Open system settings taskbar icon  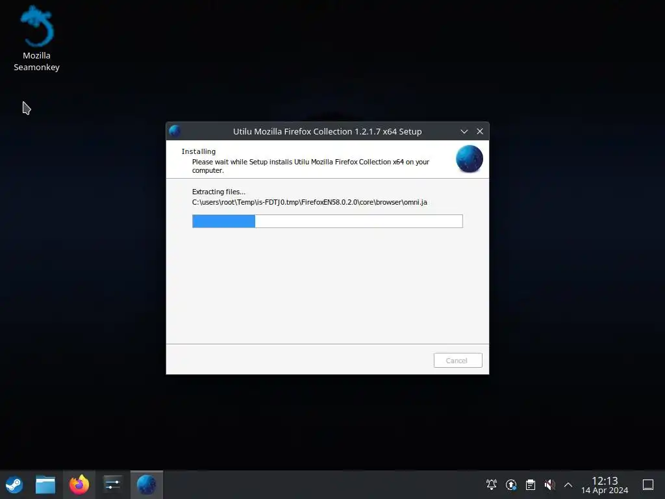[x=112, y=485]
